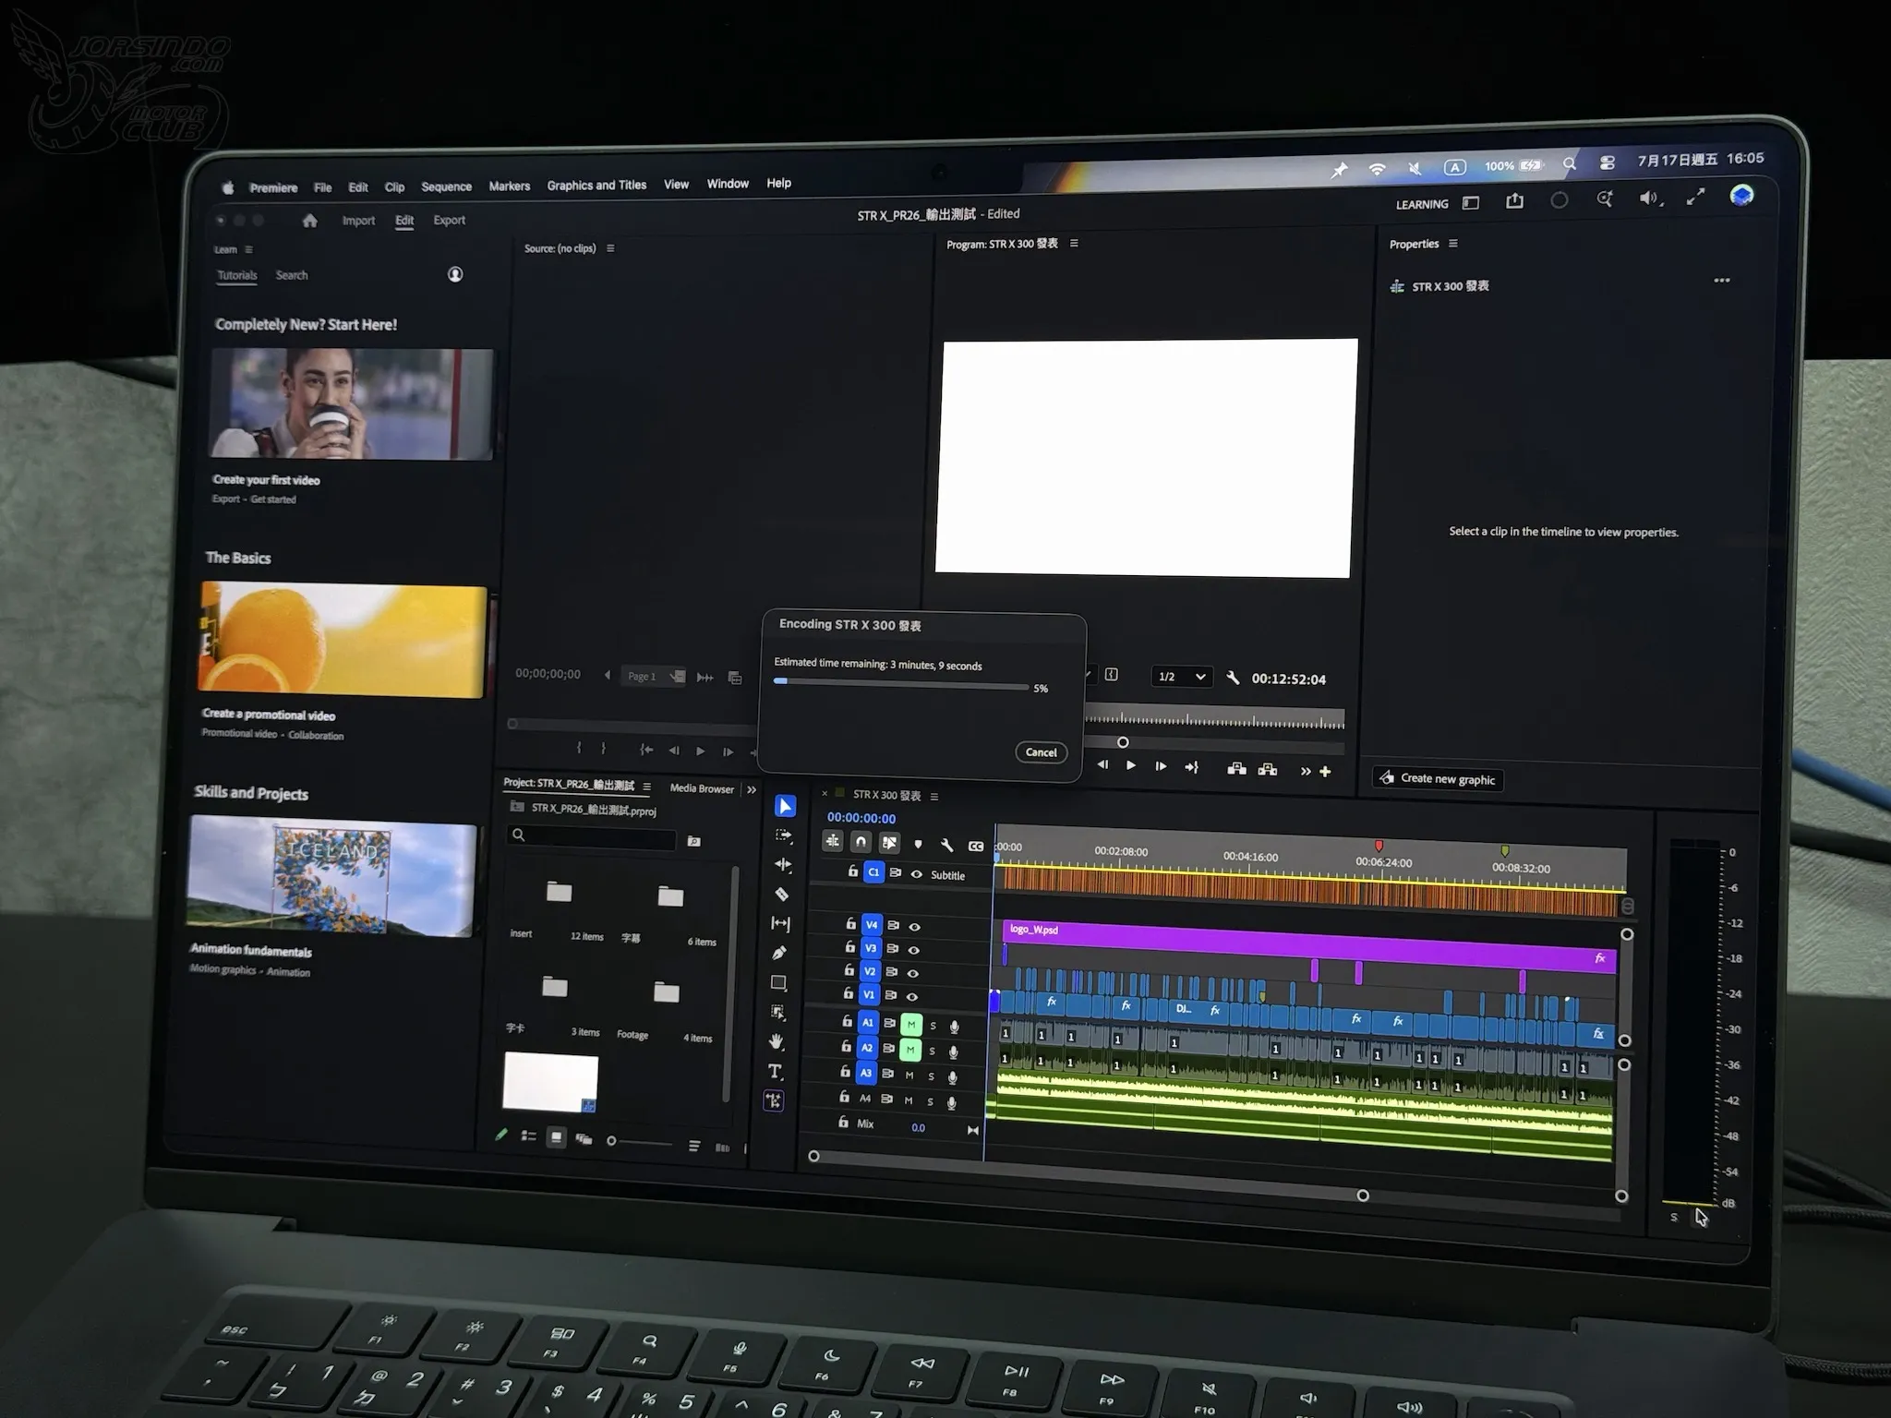Play the Program monitor sequence
Viewport: 1891px width, 1418px height.
click(x=1131, y=765)
